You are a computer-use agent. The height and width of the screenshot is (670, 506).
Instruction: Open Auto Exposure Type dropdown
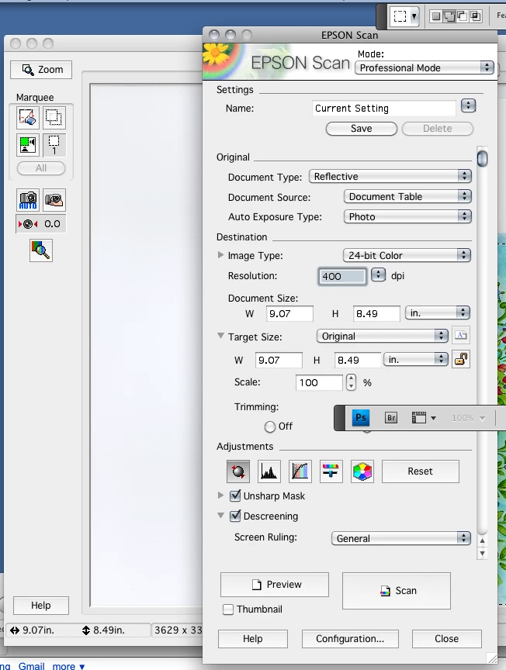[407, 216]
